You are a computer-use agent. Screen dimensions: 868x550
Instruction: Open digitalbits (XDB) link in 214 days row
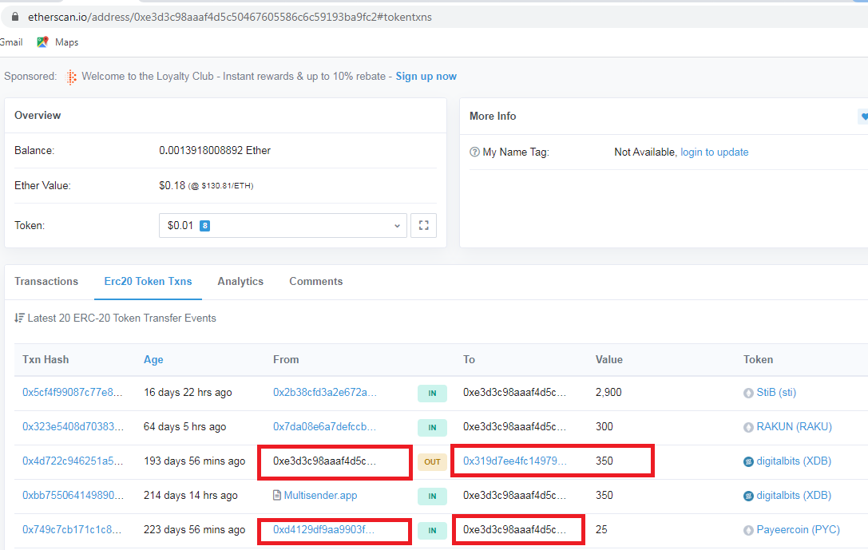click(x=794, y=495)
